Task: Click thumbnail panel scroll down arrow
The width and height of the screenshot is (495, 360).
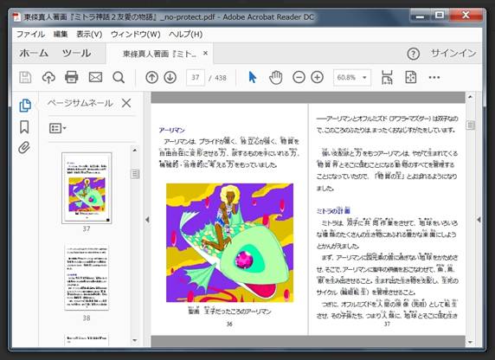Action: [x=135, y=340]
